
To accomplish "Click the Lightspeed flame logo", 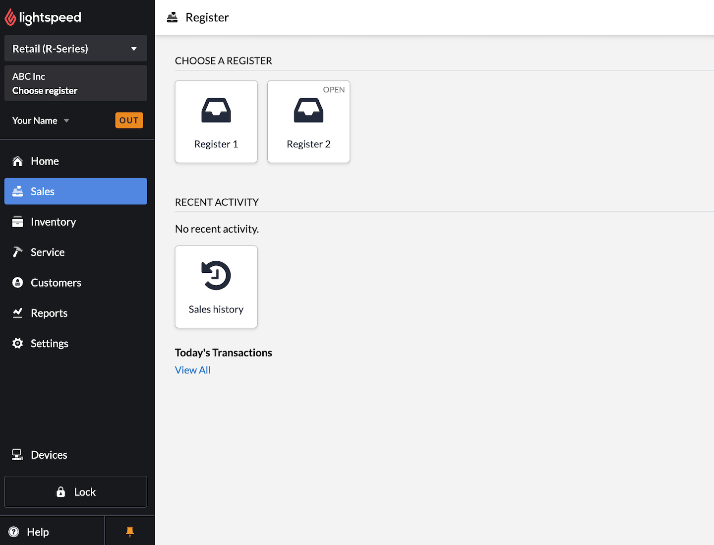I will [10, 17].
